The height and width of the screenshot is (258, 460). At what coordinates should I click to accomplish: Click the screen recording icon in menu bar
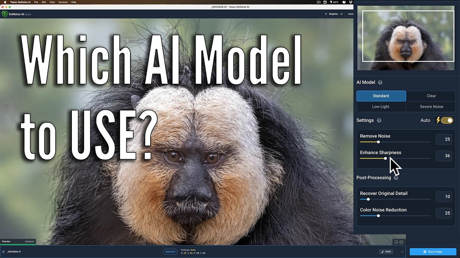point(319,2)
